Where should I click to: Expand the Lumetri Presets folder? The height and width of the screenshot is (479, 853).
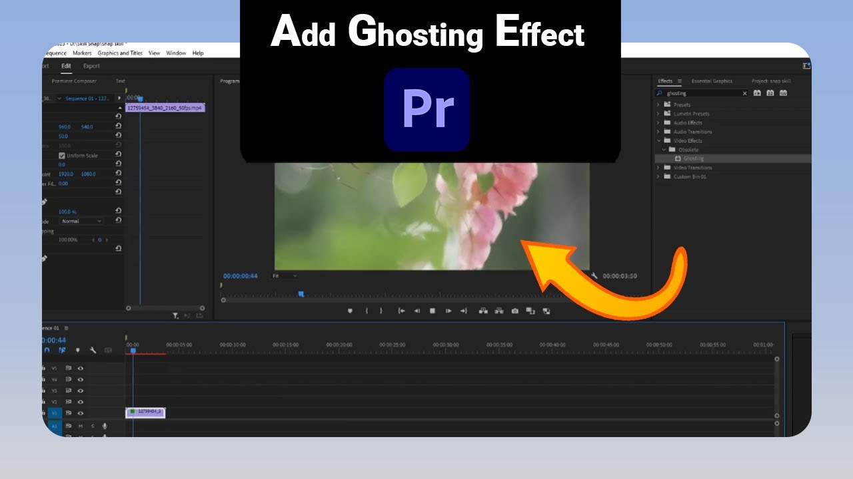[x=658, y=114]
